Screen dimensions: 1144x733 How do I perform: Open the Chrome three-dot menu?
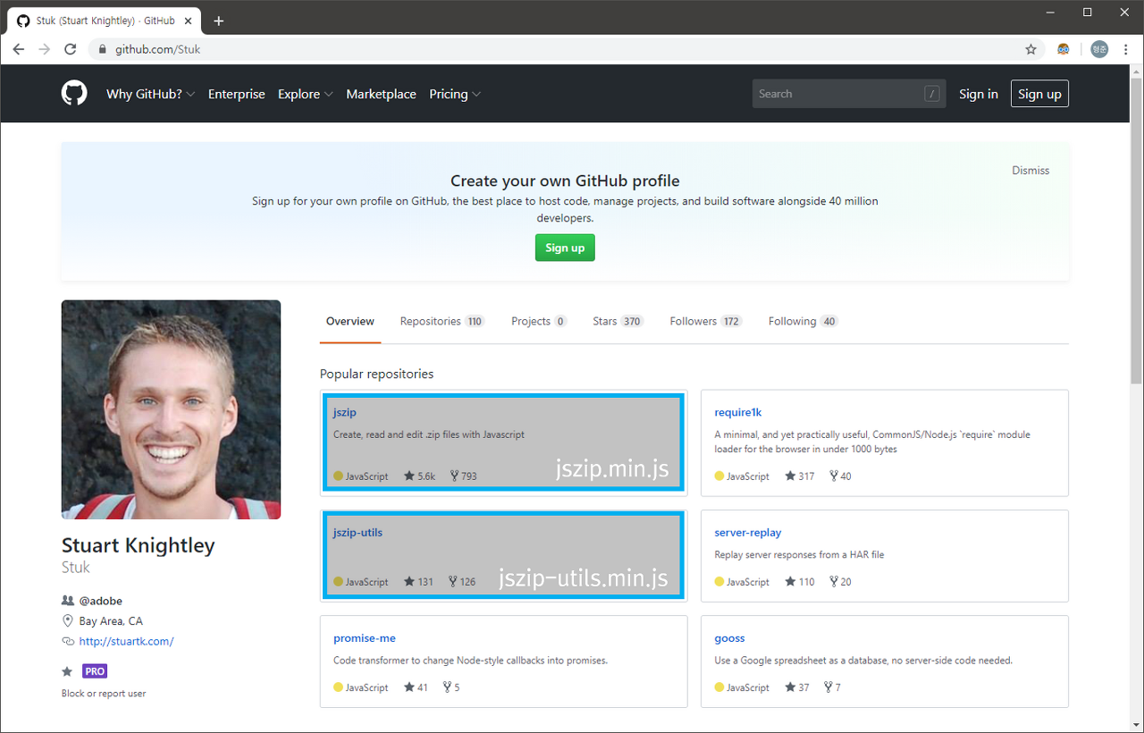click(1126, 49)
